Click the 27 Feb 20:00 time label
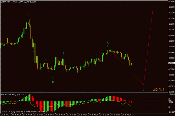The width and height of the screenshot is (175, 116). click(x=115, y=115)
